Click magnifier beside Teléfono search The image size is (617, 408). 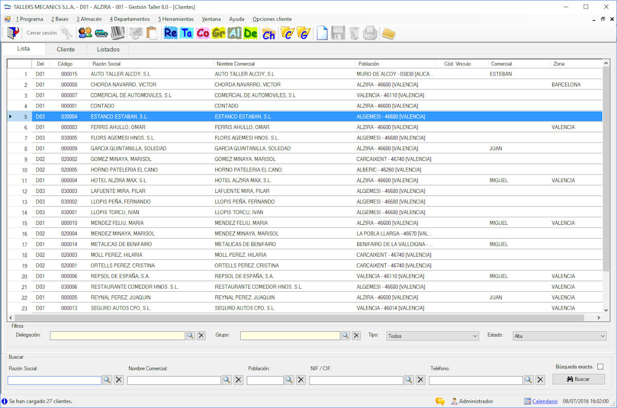(x=529, y=380)
